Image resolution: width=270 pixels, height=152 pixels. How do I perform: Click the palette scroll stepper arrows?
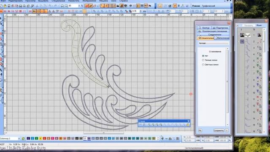(x=158, y=138)
